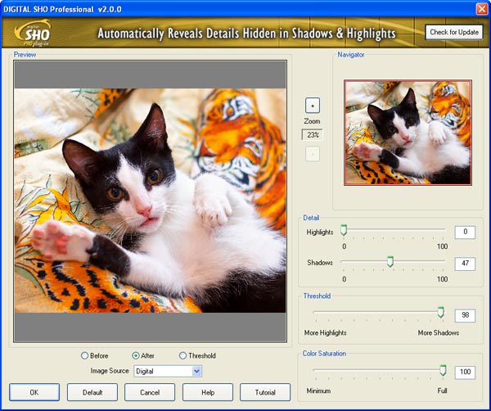Click Check for Update button
Viewport: 491px width, 411px height.
(453, 32)
